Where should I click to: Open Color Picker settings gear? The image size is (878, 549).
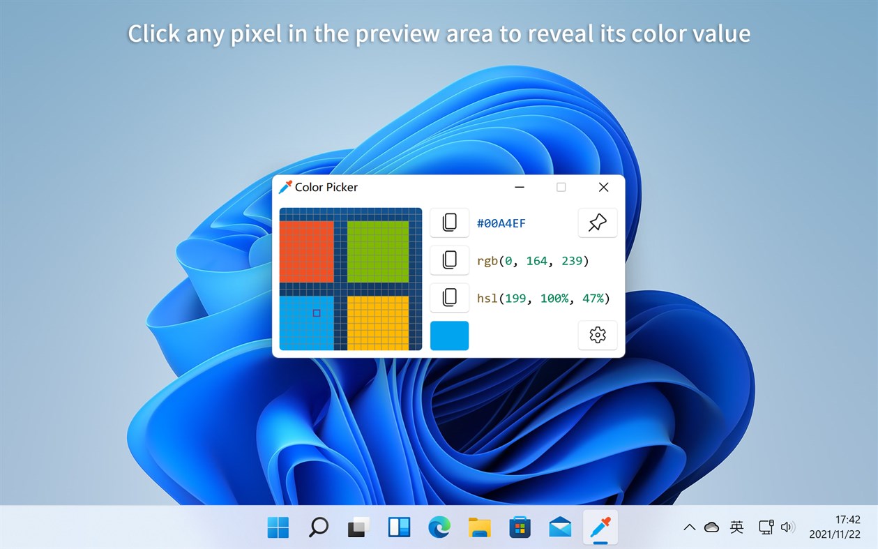pyautogui.click(x=598, y=336)
